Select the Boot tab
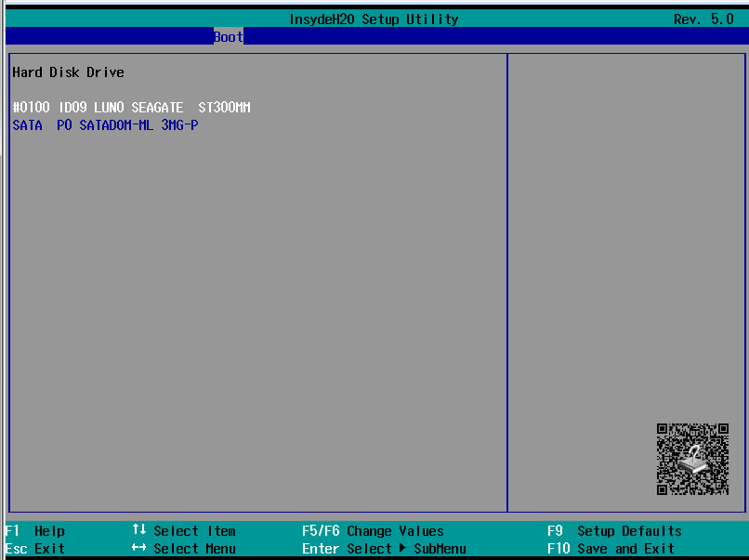Viewport: 749px width, 560px height. pyautogui.click(x=229, y=37)
